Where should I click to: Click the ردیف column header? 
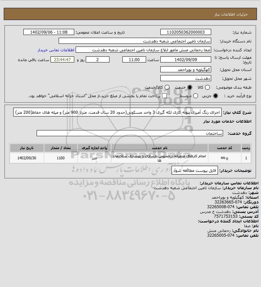(246, 148)
